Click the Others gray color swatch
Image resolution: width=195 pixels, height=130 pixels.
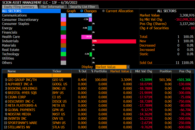(63, 63)
